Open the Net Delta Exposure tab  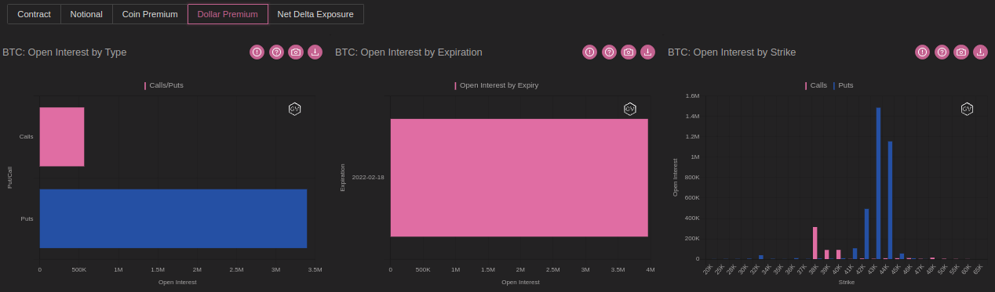pos(315,14)
